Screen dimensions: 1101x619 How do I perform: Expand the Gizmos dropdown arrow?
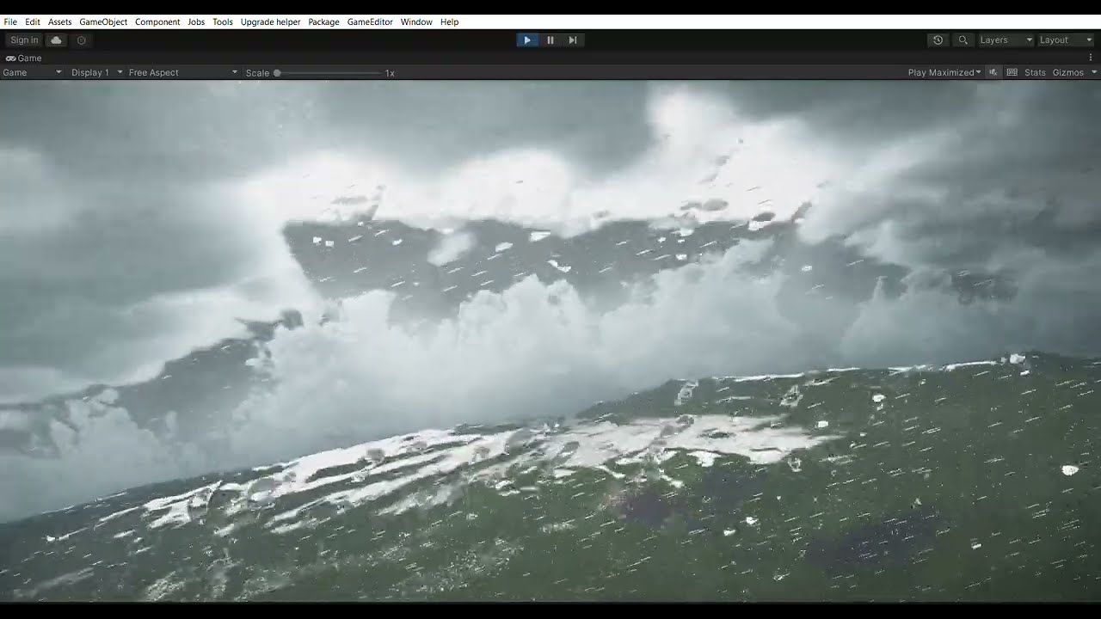[1093, 73]
